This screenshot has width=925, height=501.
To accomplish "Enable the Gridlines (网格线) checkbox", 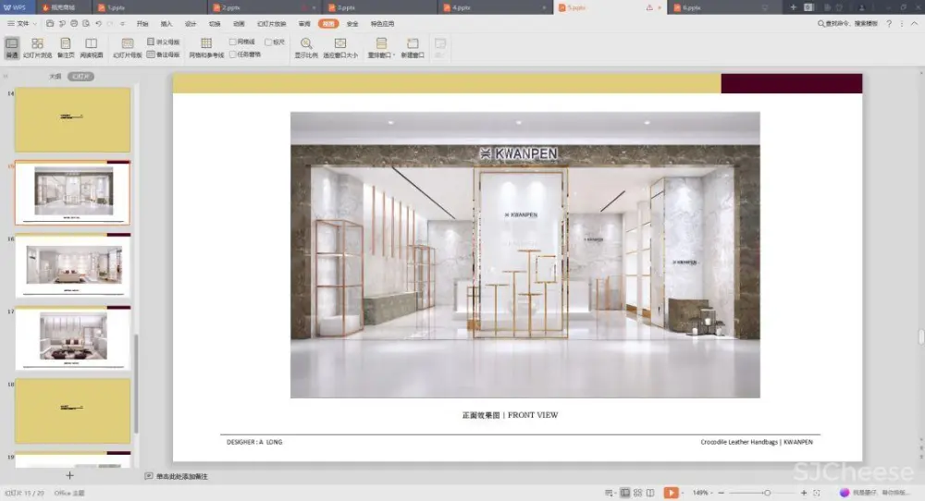I will click(233, 42).
